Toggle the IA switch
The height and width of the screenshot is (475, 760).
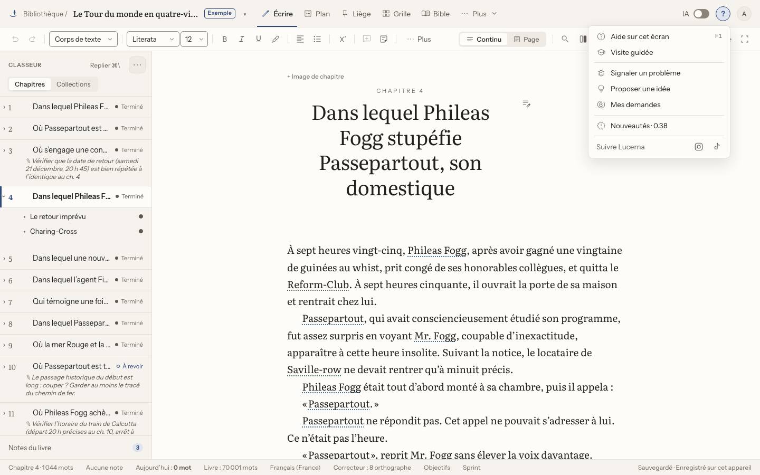(701, 14)
